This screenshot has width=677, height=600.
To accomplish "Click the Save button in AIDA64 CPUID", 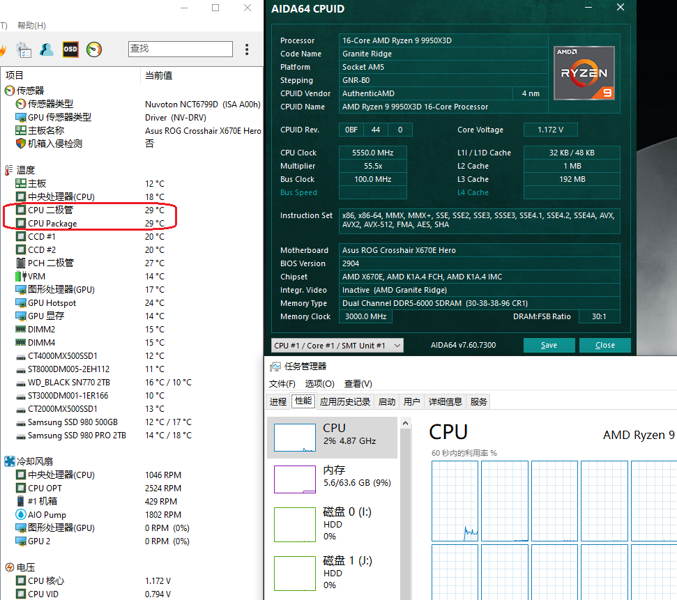I will 549,346.
